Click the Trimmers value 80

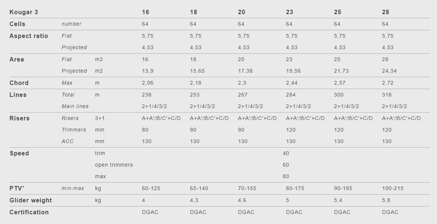coord(145,130)
